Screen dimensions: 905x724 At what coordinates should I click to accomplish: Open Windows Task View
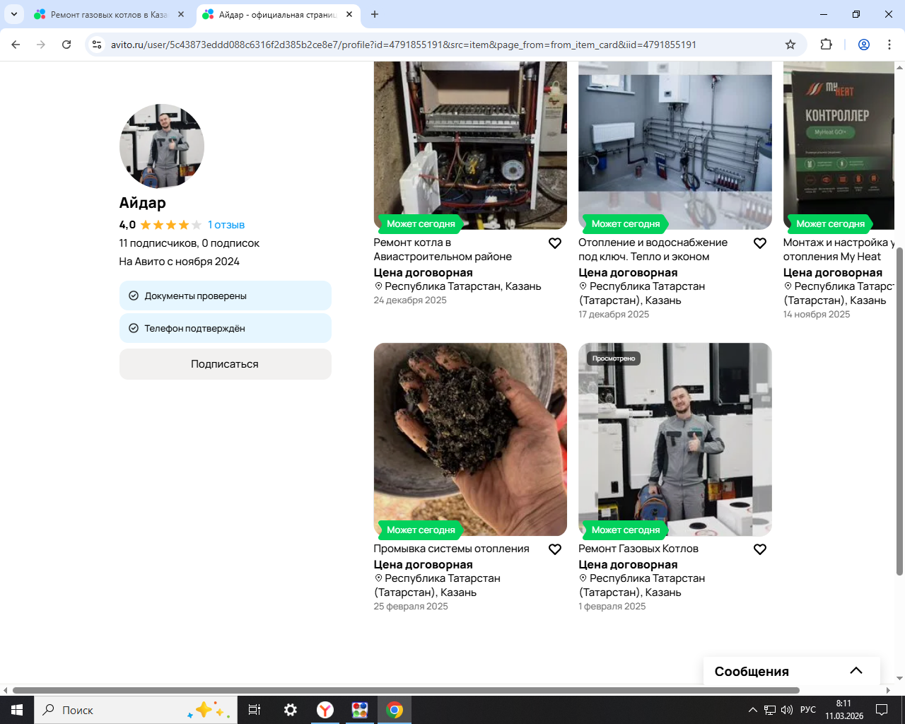pos(255,710)
